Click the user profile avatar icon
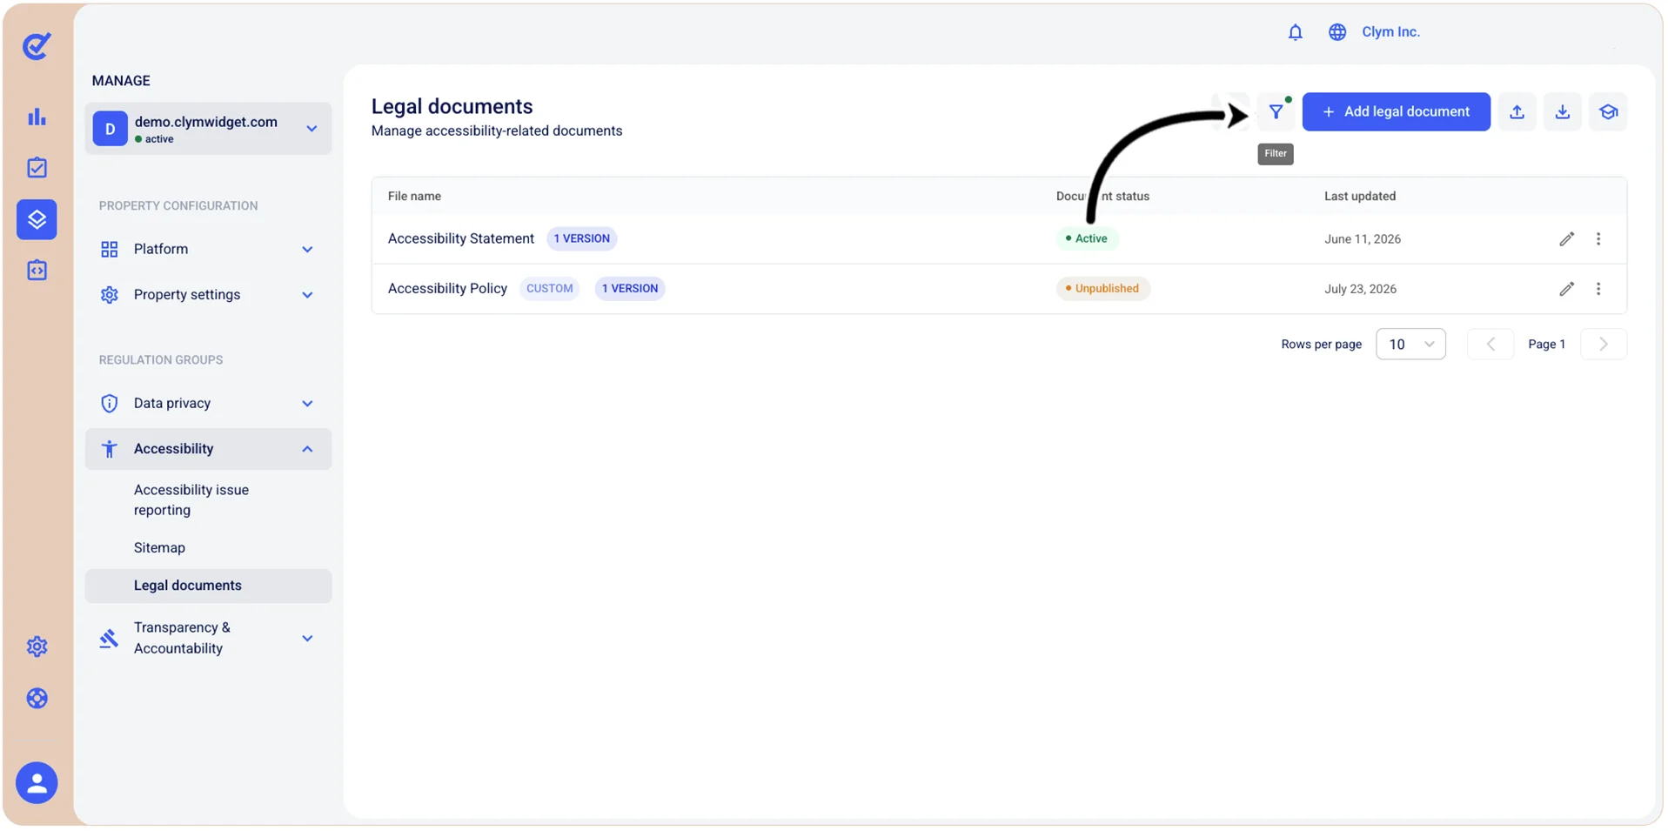Image resolution: width=1668 pixels, height=831 pixels. [x=37, y=783]
